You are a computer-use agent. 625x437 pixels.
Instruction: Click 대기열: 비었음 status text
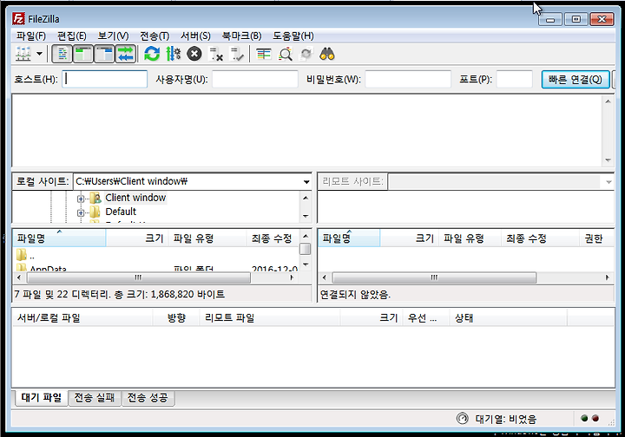[506, 419]
